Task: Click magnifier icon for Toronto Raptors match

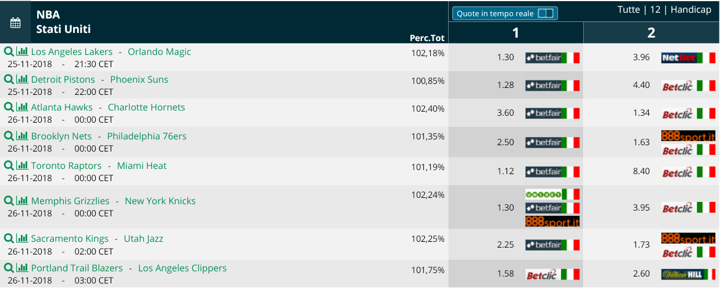Action: point(9,165)
